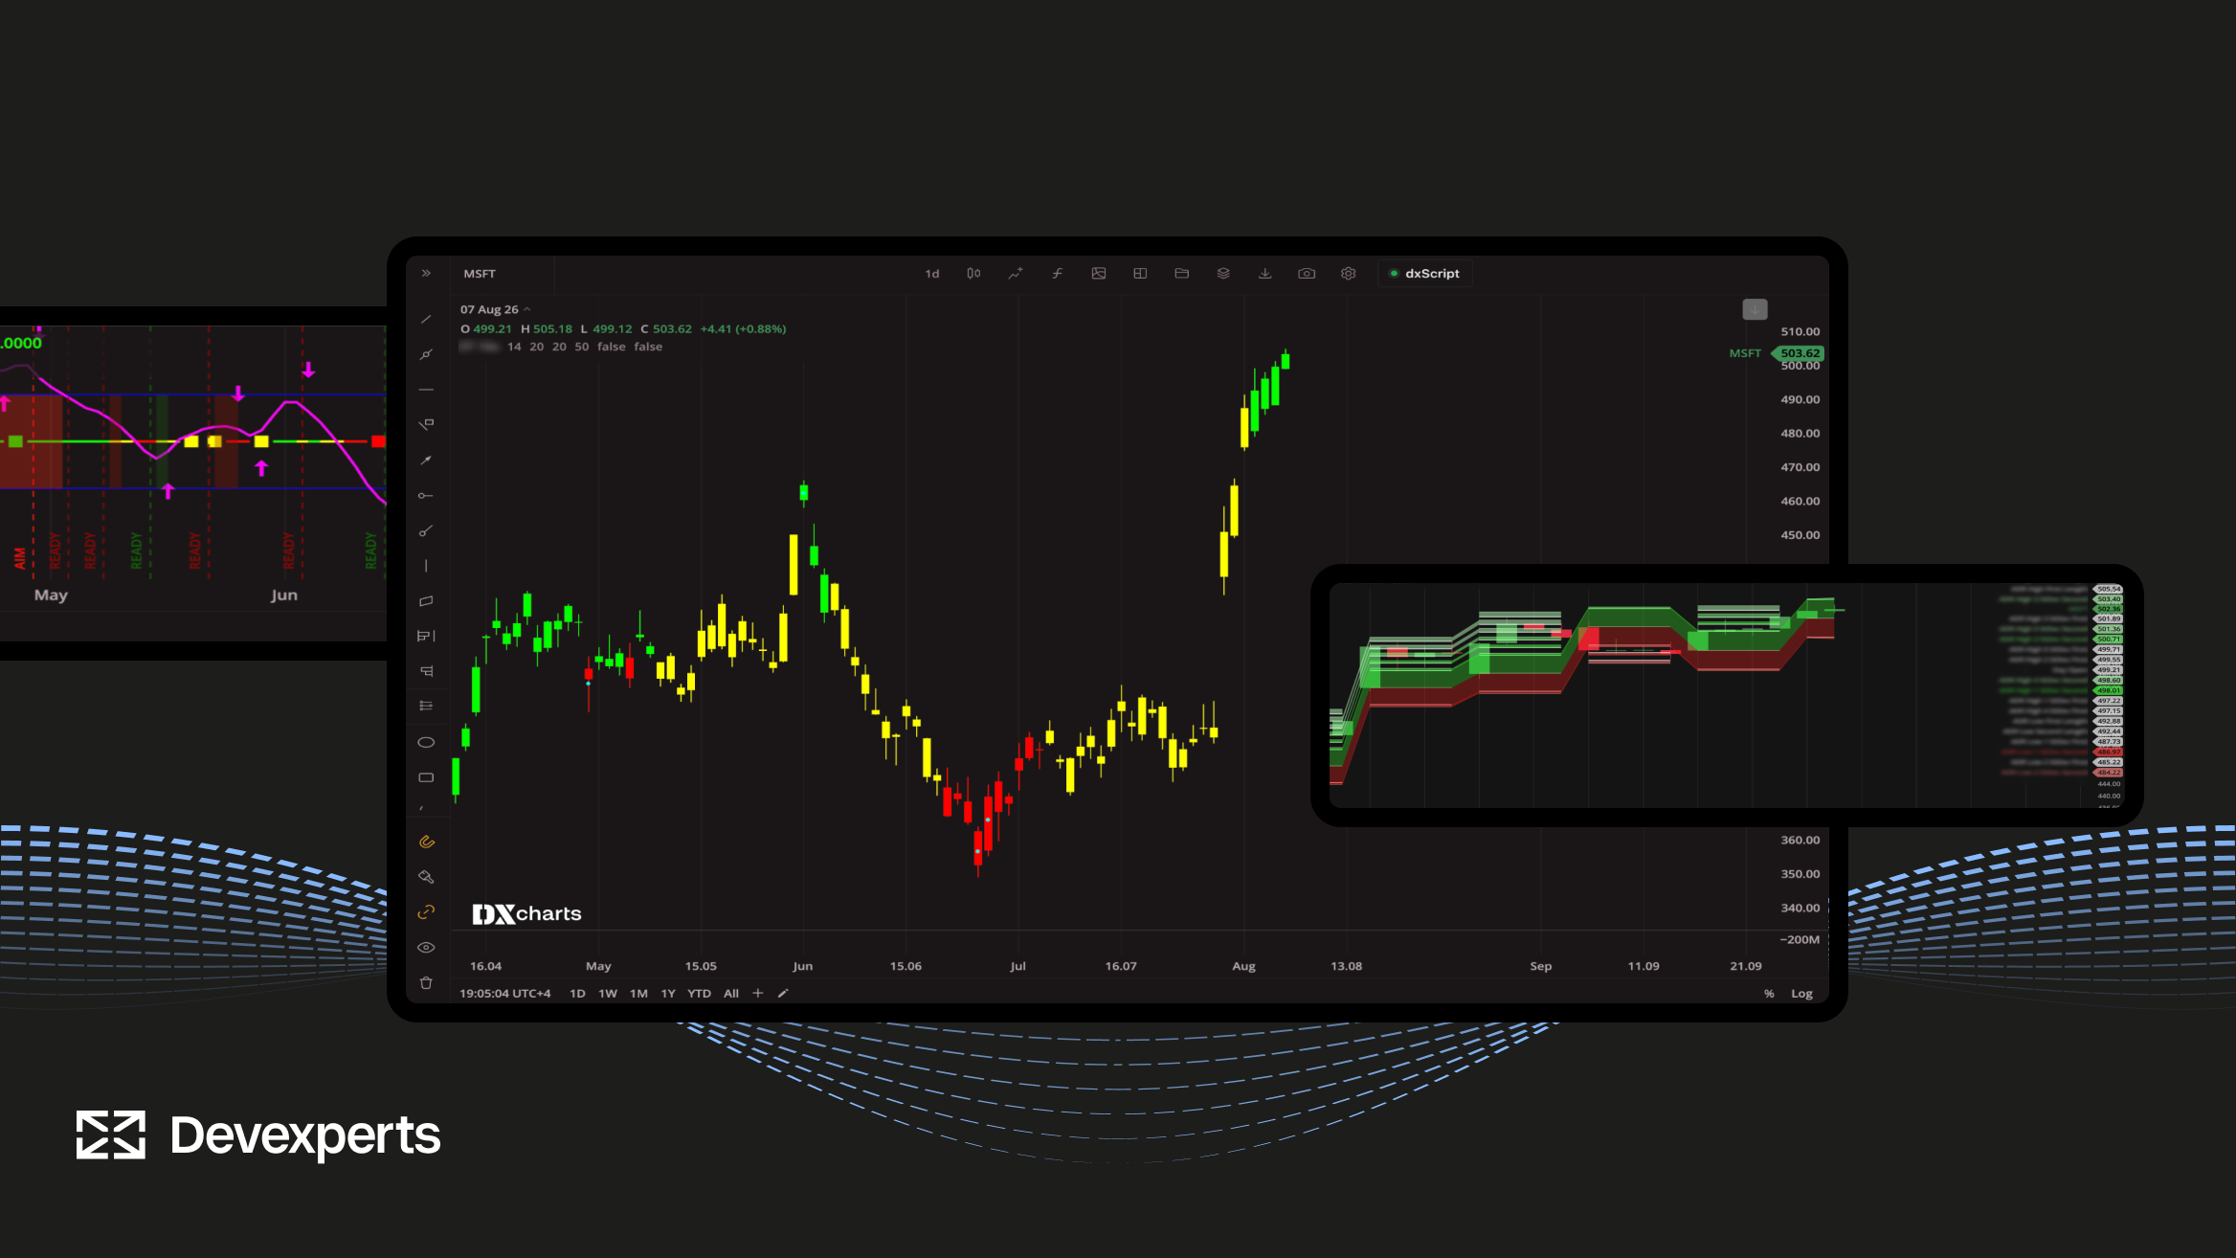
Task: Select the vertical line drawing tool
Action: [x=426, y=566]
